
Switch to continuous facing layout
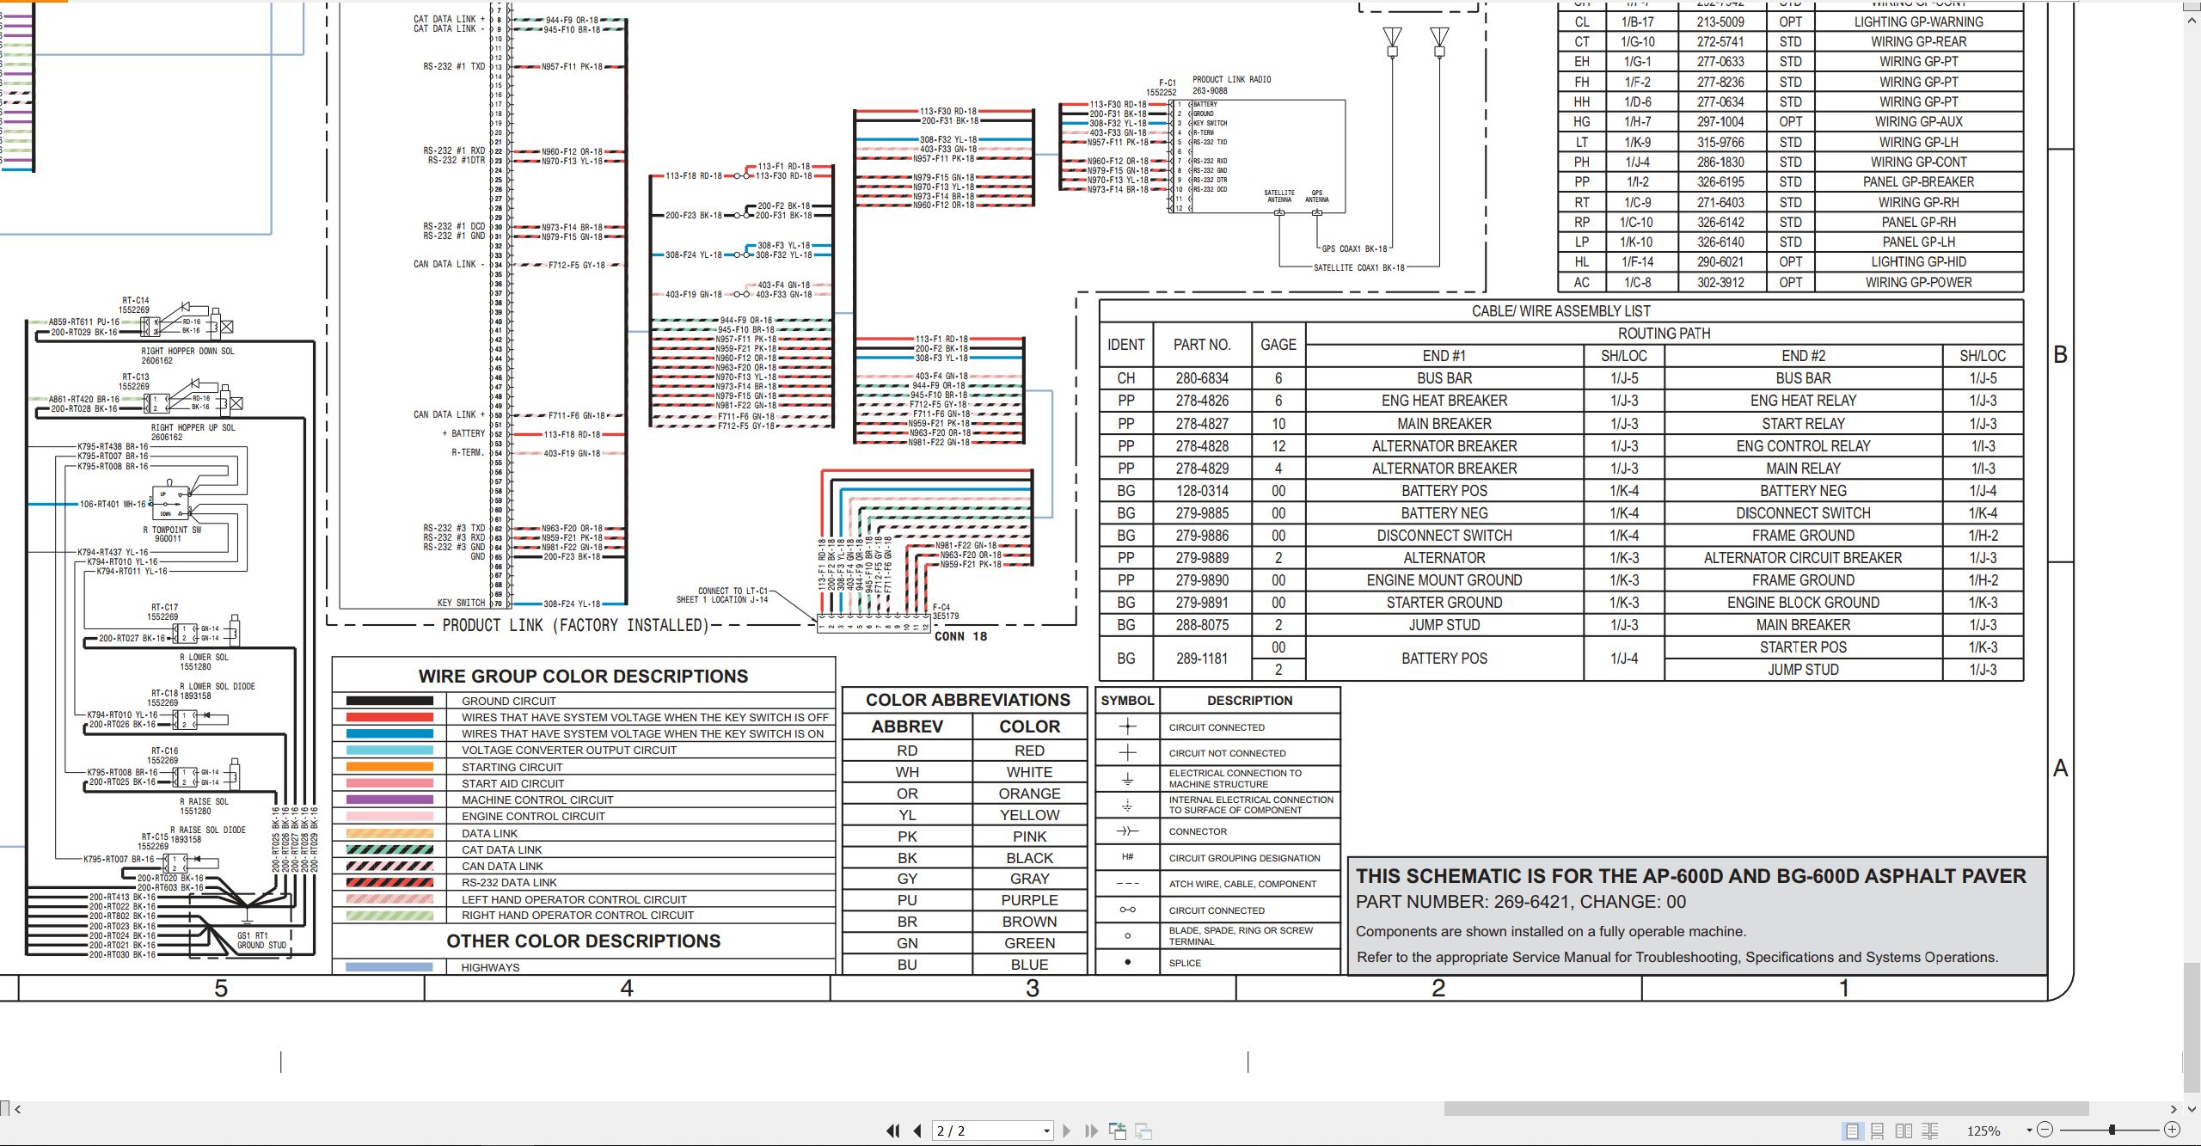point(1929,1131)
